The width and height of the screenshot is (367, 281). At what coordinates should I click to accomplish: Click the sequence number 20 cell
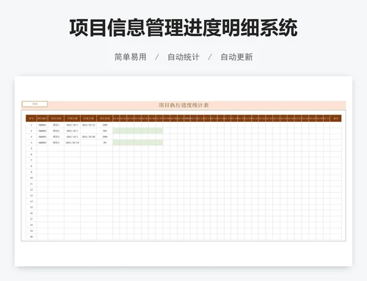(32, 236)
